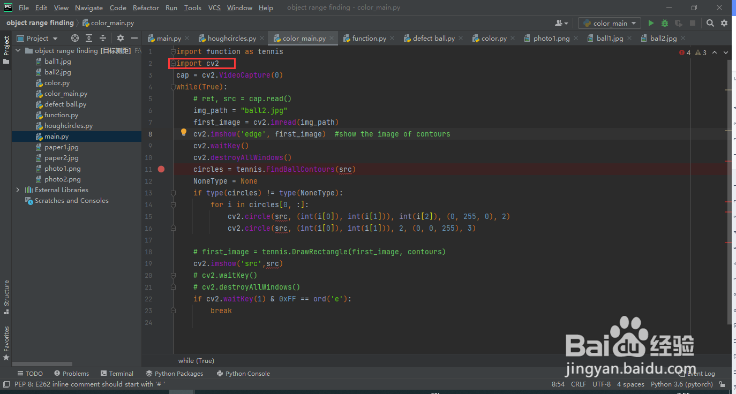
Task: Click the lightbulb intention icon on line 8
Action: click(183, 132)
